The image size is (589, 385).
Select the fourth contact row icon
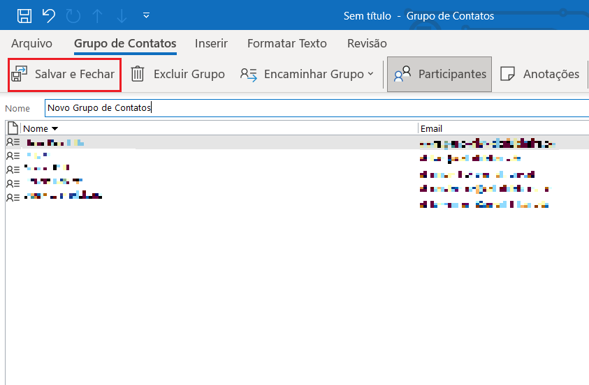(13, 183)
